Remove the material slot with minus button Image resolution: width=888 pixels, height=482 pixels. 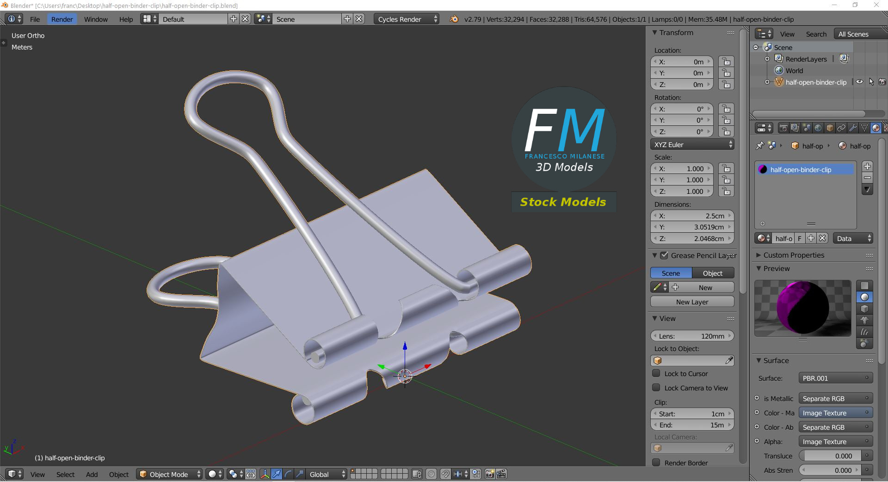(x=867, y=178)
